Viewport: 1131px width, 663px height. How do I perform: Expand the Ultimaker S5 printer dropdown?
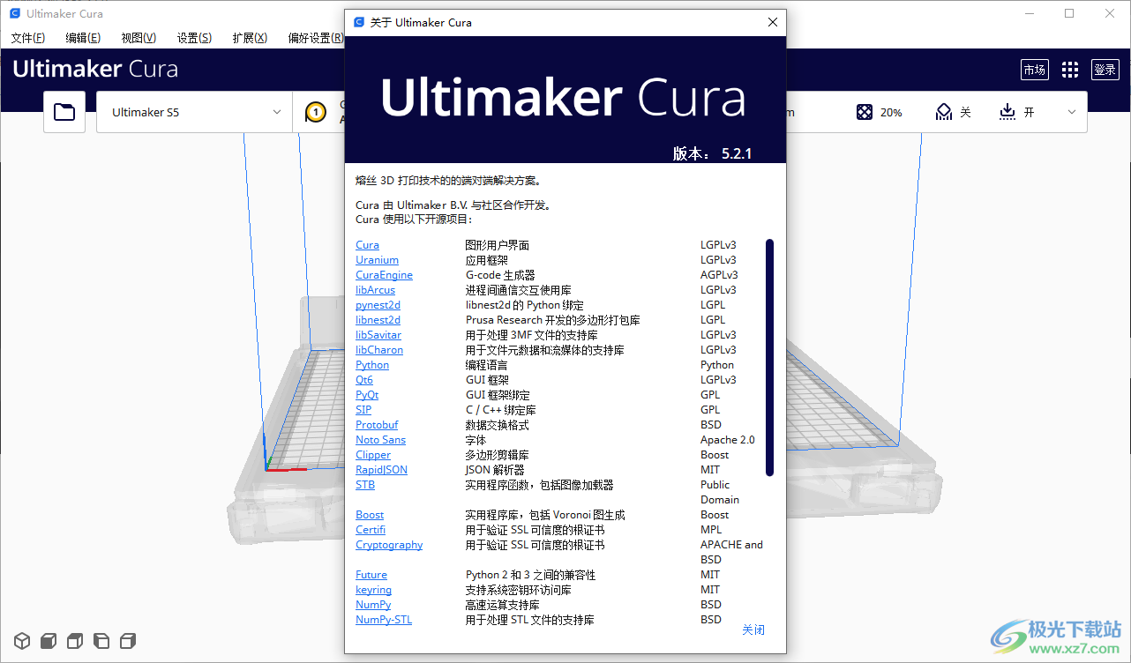pos(194,112)
